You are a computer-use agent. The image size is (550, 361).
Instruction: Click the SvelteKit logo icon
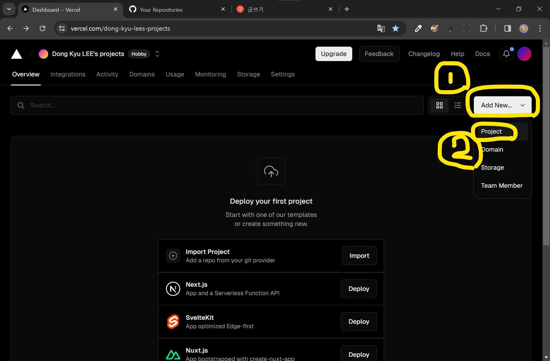[173, 322]
